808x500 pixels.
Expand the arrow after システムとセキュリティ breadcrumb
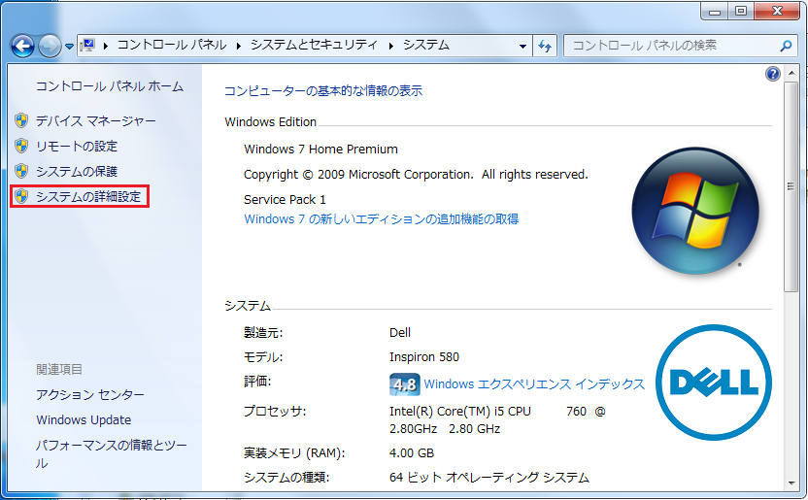click(x=391, y=46)
